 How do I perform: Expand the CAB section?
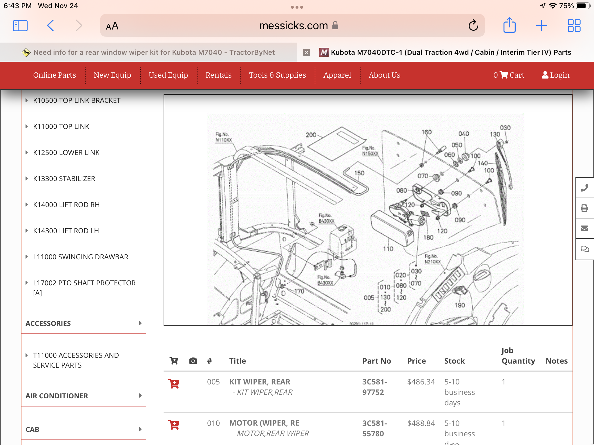[84, 429]
